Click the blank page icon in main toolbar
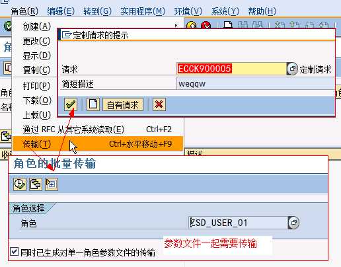 pos(228,24)
